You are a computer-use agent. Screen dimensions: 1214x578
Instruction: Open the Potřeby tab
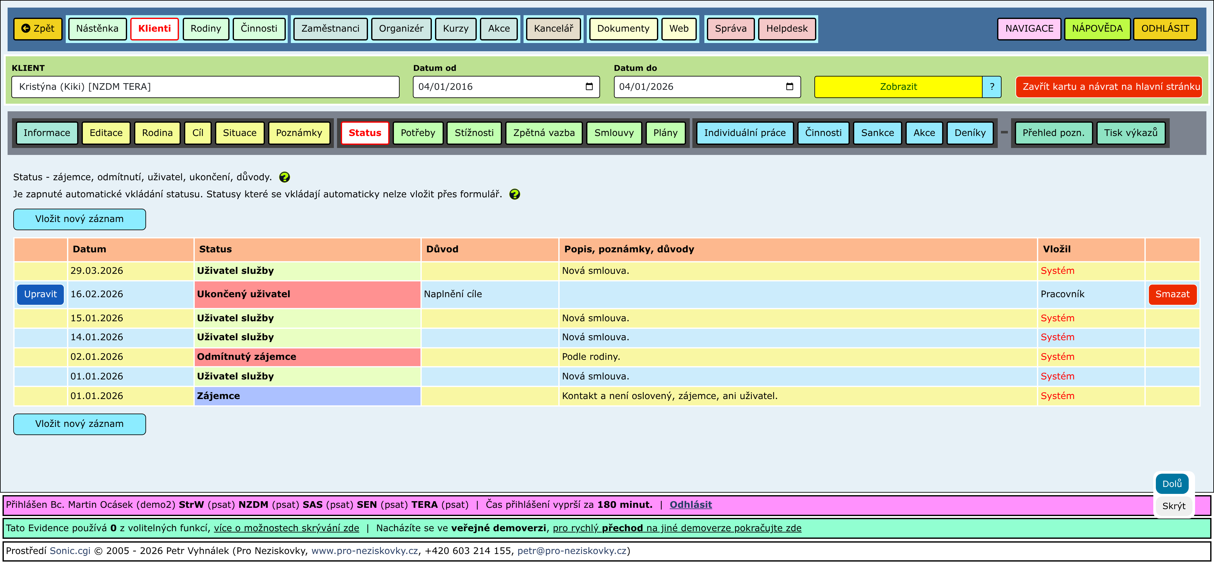418,133
